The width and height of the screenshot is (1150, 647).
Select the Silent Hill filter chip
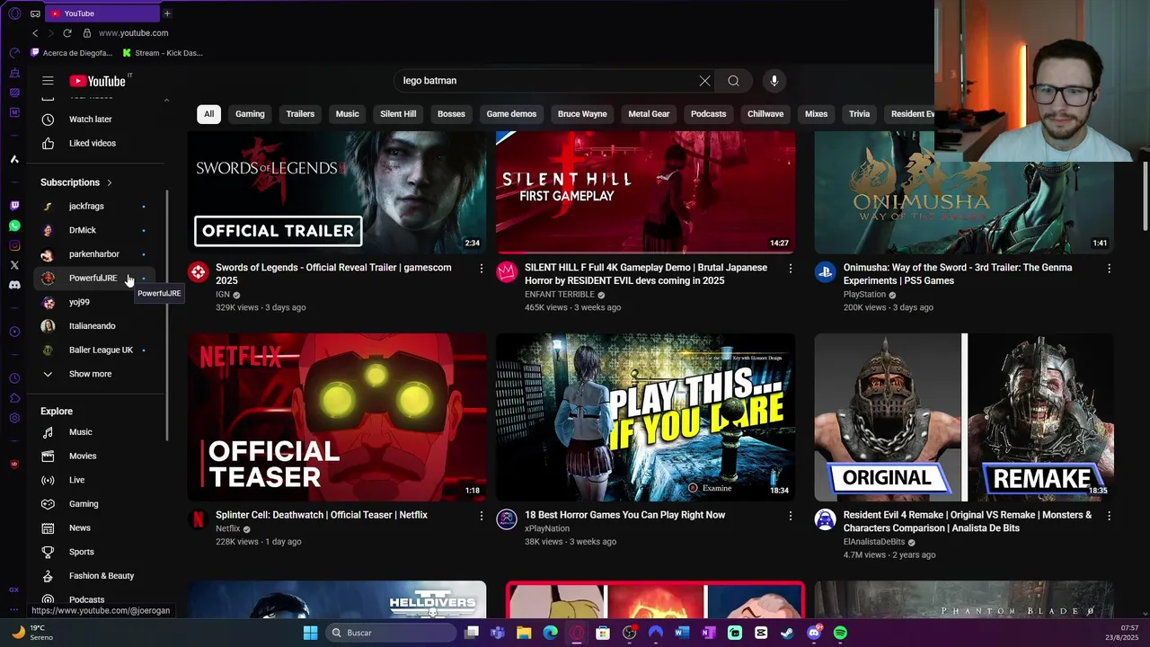pos(398,114)
